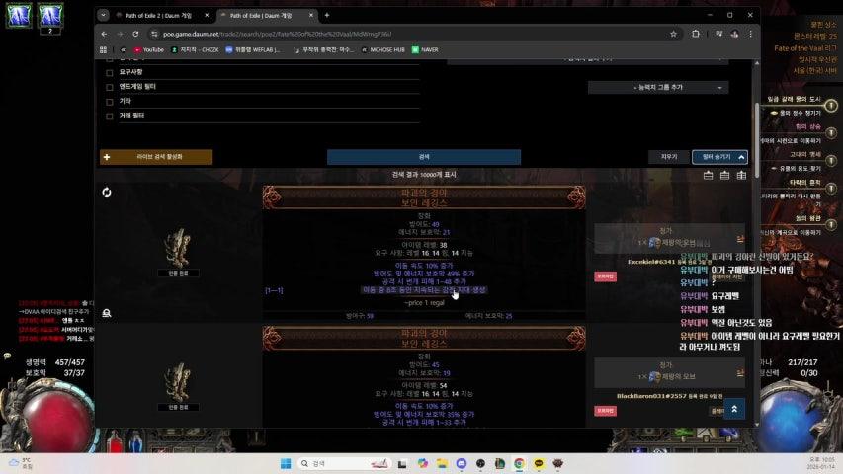Open Chrome tab search dropdown arrow
This screenshot has width=843, height=474.
[x=103, y=16]
